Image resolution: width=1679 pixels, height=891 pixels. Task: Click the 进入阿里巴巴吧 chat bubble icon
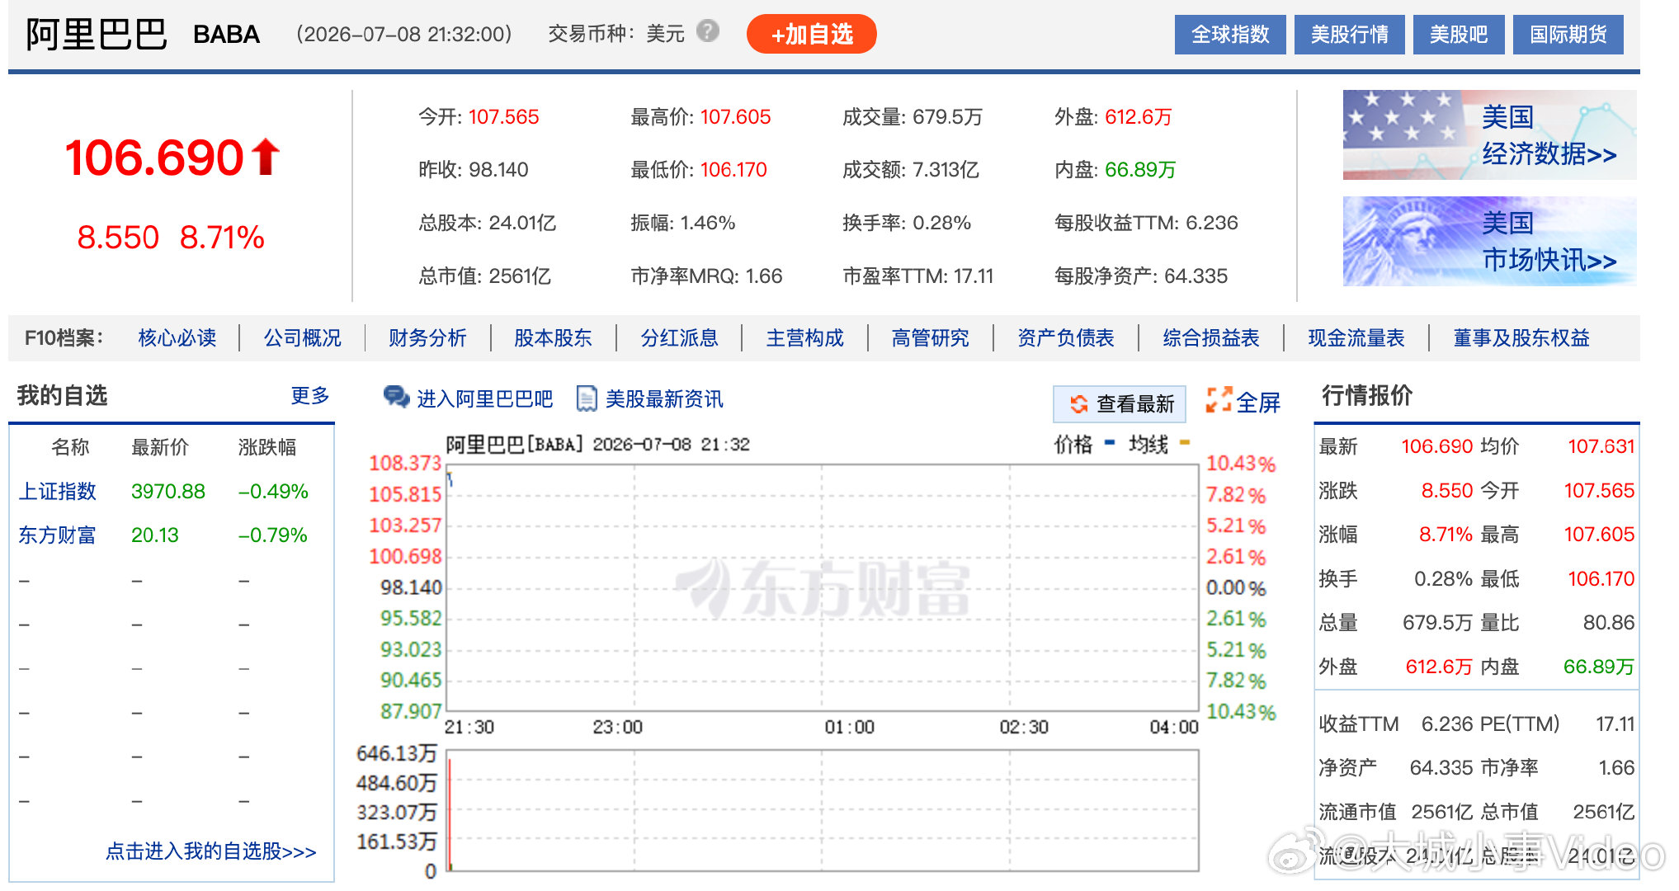[x=397, y=398]
